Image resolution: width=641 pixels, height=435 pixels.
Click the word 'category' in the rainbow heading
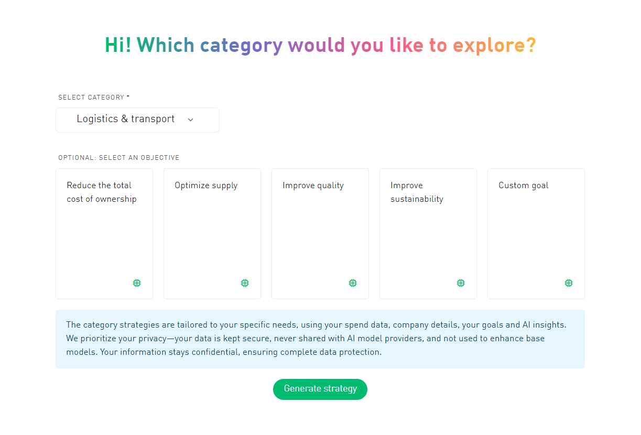click(x=242, y=46)
